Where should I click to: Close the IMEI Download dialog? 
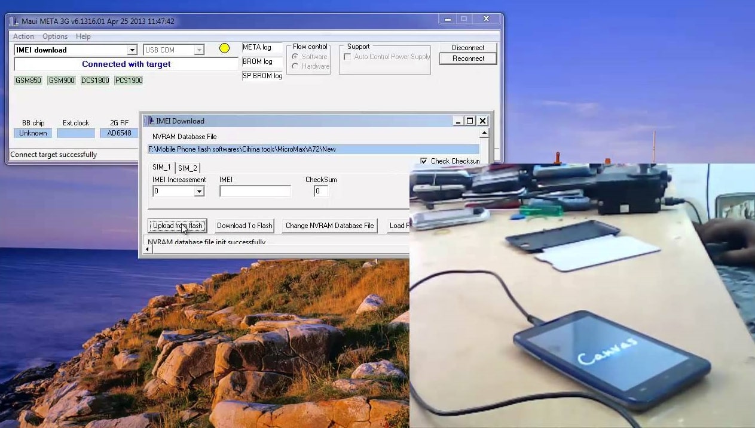[482, 121]
